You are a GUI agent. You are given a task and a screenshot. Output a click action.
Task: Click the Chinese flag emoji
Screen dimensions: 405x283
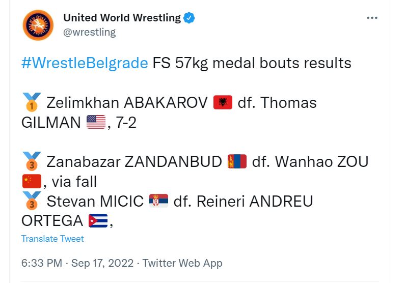32,181
